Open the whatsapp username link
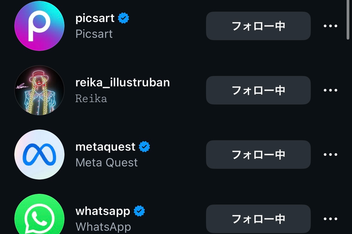Viewport: 352px width, 234px height. click(x=103, y=211)
